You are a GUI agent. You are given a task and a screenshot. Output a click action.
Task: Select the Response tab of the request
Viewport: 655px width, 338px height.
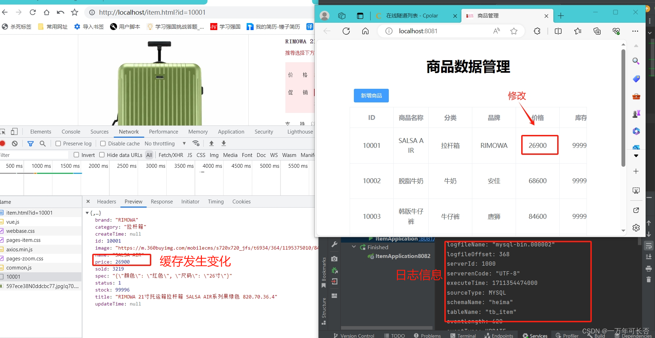point(162,201)
